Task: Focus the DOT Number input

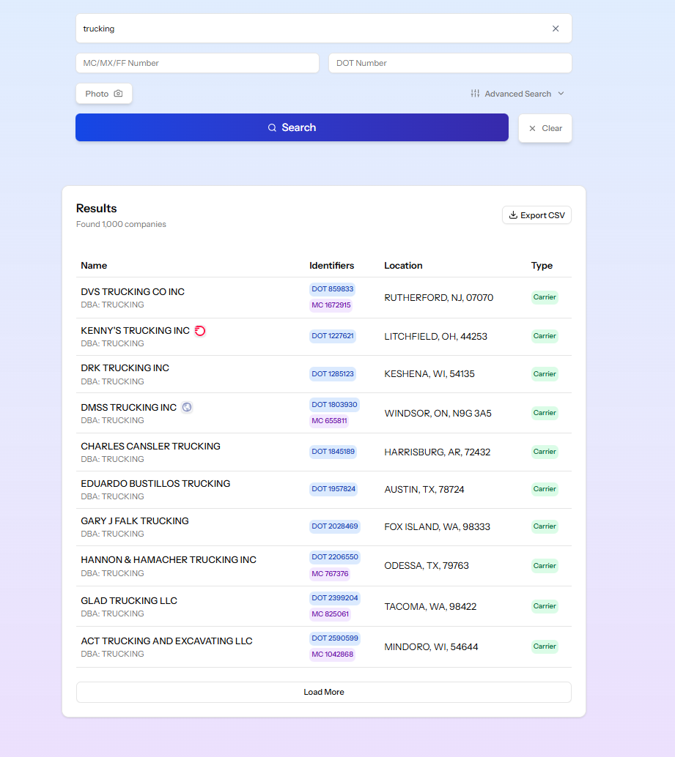Action: tap(450, 63)
